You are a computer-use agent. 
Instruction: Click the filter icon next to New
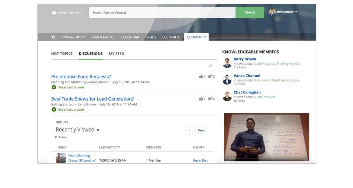189,131
